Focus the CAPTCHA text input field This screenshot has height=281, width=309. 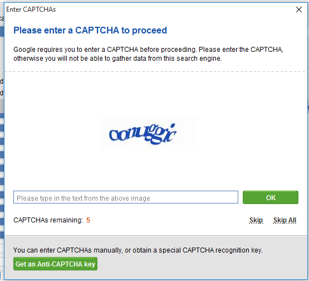[126, 197]
